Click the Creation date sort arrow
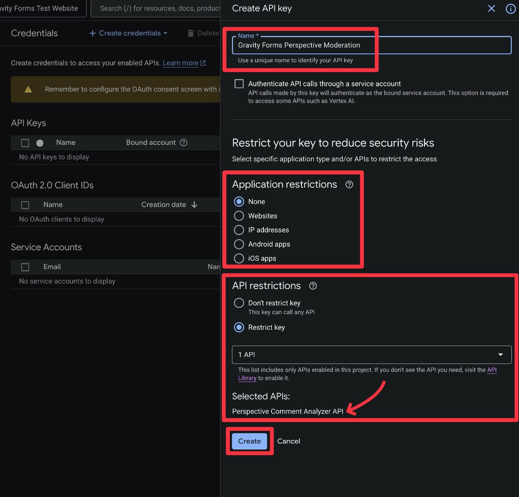519x497 pixels. (x=194, y=204)
